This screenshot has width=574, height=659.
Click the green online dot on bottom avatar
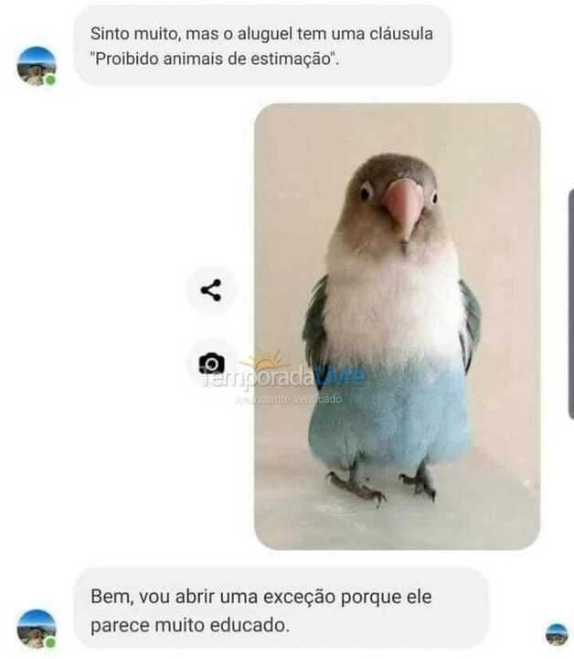click(x=50, y=643)
